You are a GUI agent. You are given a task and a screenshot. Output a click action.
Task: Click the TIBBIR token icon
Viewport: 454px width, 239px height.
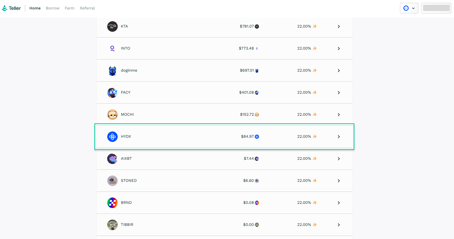point(112,225)
